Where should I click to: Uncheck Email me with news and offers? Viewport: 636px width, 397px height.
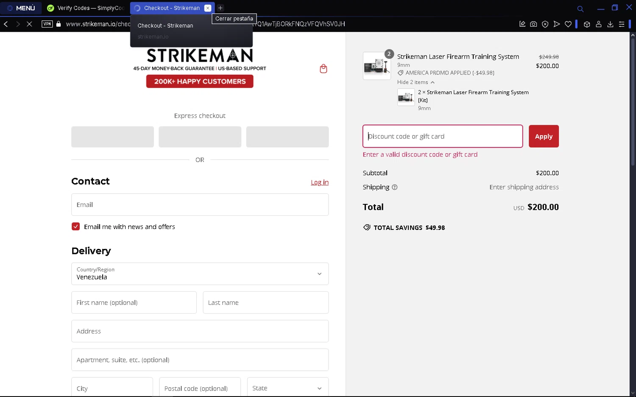75,226
